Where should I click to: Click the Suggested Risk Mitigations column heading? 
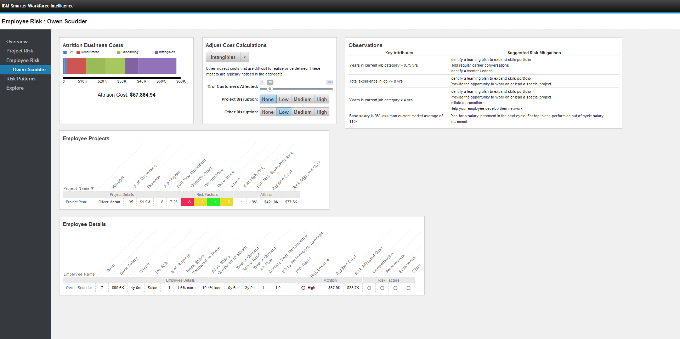pos(534,53)
